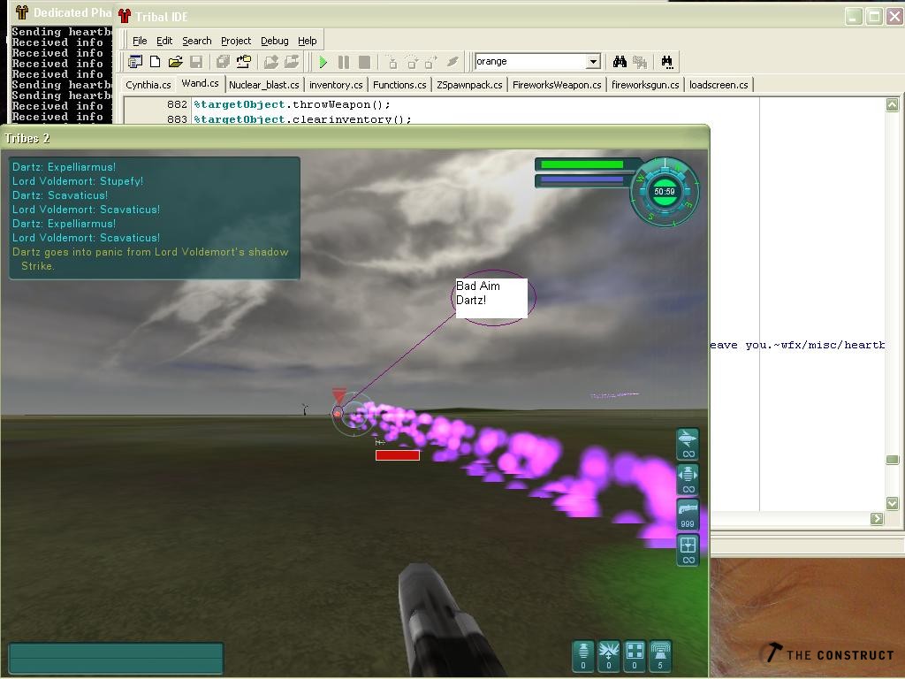The width and height of the screenshot is (905, 679).
Task: Switch to the Cynthia.cs tab
Action: (x=148, y=85)
